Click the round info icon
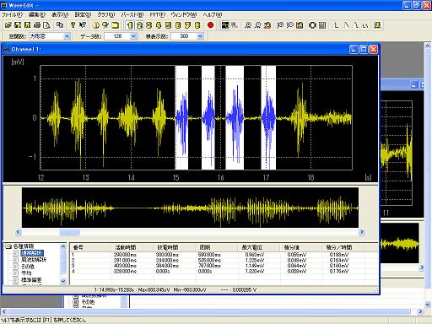Image resolution: width=432 pixels, height=324 pixels. coord(96,25)
